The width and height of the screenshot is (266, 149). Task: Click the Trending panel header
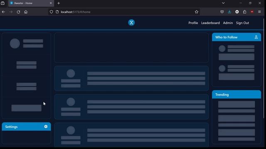point(236,94)
